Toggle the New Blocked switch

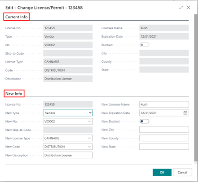pos(144,121)
